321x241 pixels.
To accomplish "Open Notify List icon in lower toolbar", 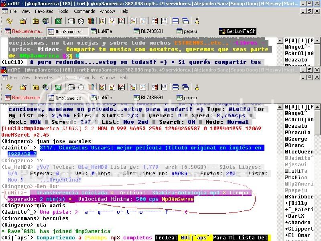I will (x=154, y=87).
